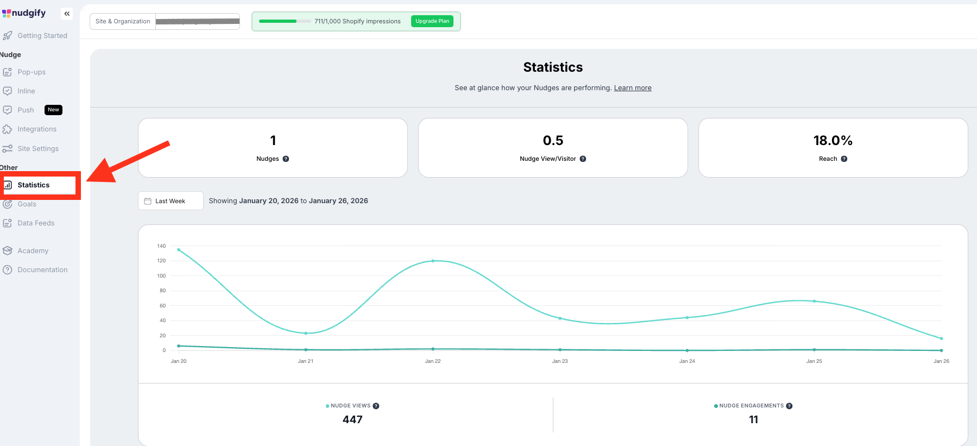Click the Nudges count card

(273, 148)
